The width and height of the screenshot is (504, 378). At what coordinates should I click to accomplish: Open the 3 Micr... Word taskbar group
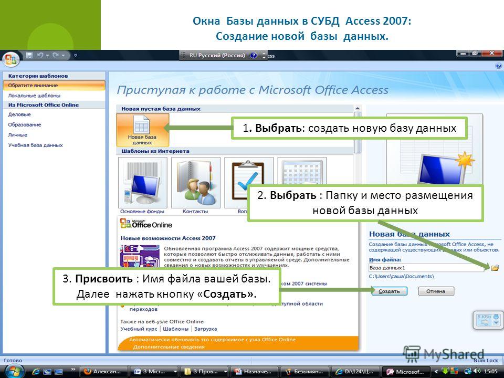(154, 372)
